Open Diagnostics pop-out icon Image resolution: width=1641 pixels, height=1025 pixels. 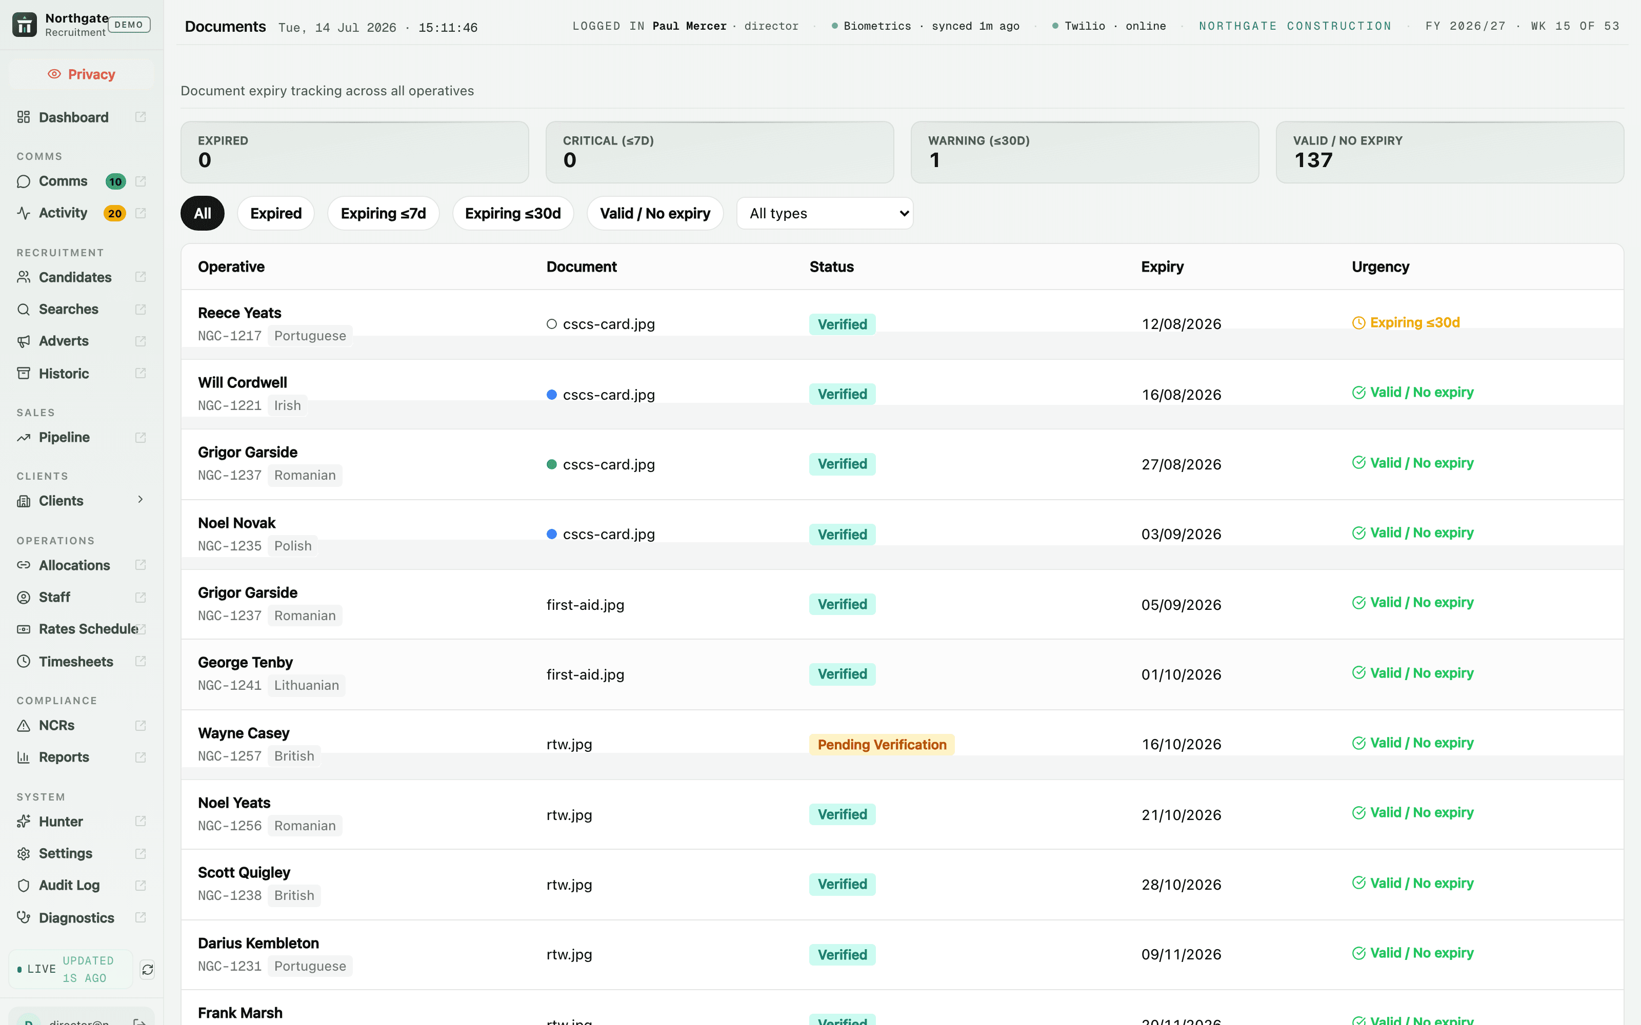[141, 918]
